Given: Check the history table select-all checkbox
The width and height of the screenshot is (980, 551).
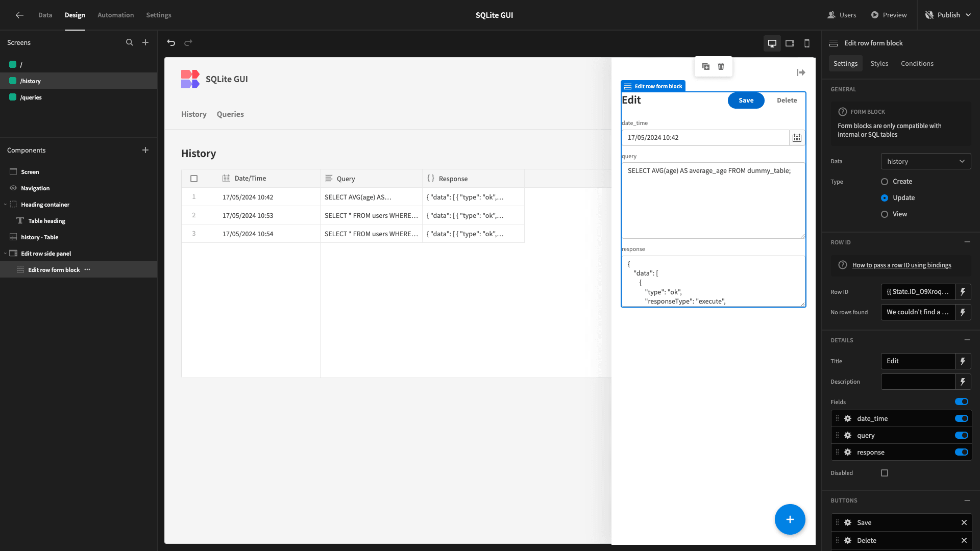Looking at the screenshot, I should pos(194,179).
